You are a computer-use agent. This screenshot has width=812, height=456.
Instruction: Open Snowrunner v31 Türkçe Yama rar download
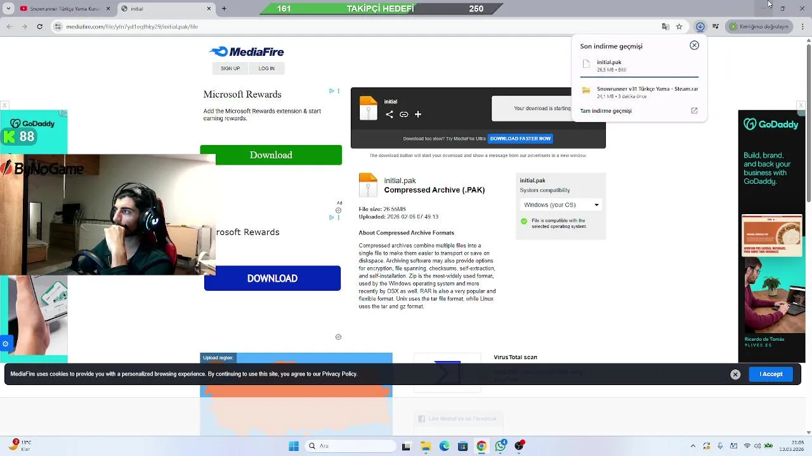pos(639,92)
